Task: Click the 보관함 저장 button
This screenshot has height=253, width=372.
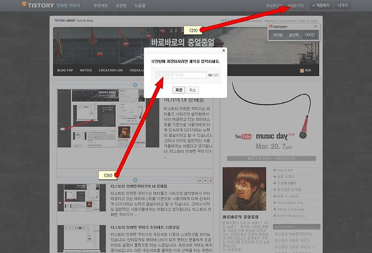Action: [296, 6]
